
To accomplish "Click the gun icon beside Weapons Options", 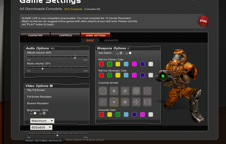I will pyautogui.click(x=129, y=48).
